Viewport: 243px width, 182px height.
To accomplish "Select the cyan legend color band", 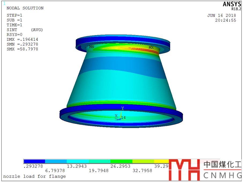I will [78, 161].
